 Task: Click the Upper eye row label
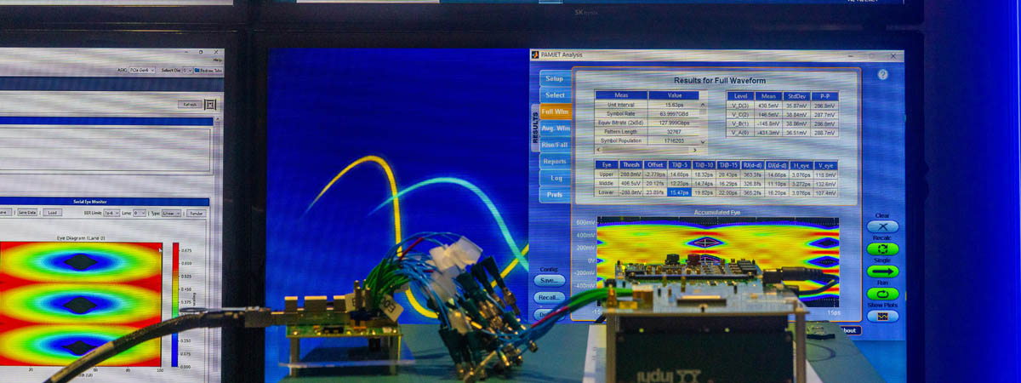point(607,174)
